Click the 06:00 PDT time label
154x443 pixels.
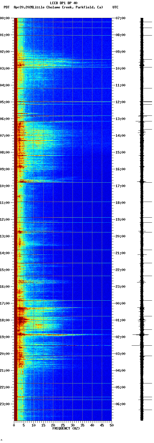coord(5,119)
